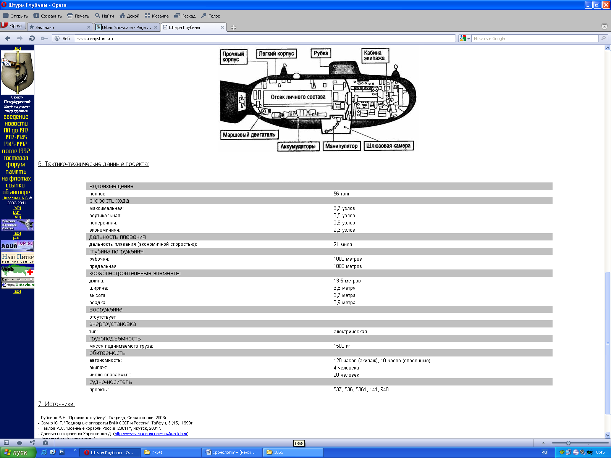Close the Штурм Глубины tab
611x458 pixels.
(x=223, y=27)
